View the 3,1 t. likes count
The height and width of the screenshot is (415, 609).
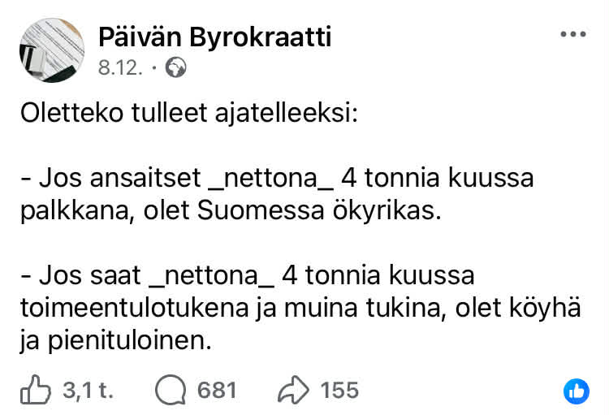[x=88, y=391]
